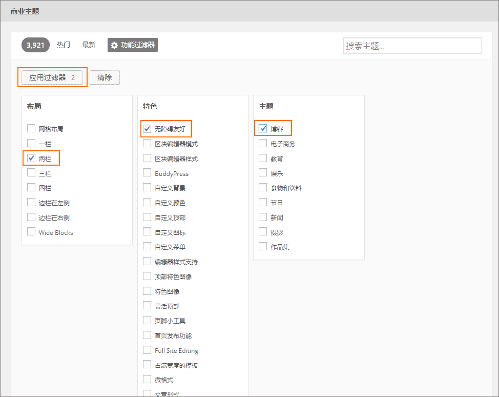
Task: Check the 三栏 three columns checkbox
Action: coord(31,173)
